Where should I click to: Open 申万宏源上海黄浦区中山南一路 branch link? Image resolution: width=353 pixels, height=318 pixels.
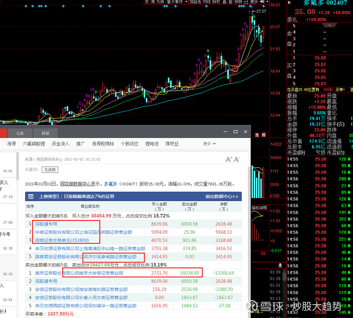click(x=90, y=248)
